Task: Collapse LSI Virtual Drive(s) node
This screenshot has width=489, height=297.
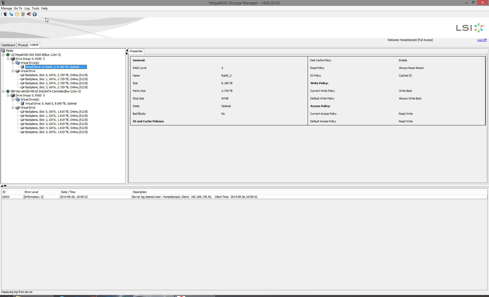Action: [x=13, y=63]
